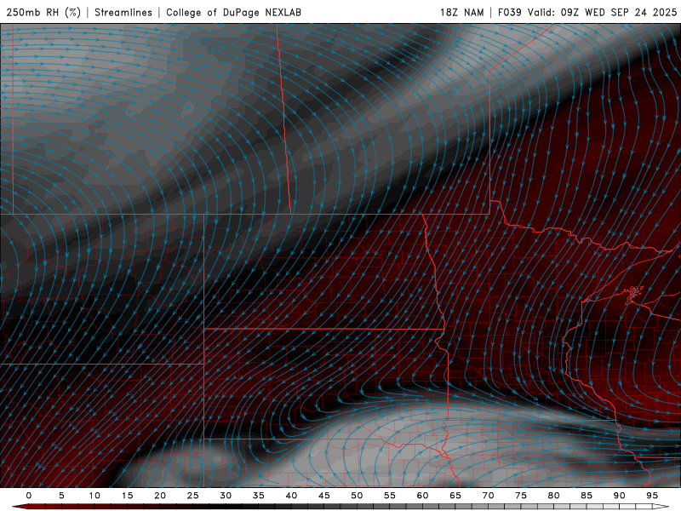
Task: Click the '0' value on the color scale
Action: [x=29, y=496]
